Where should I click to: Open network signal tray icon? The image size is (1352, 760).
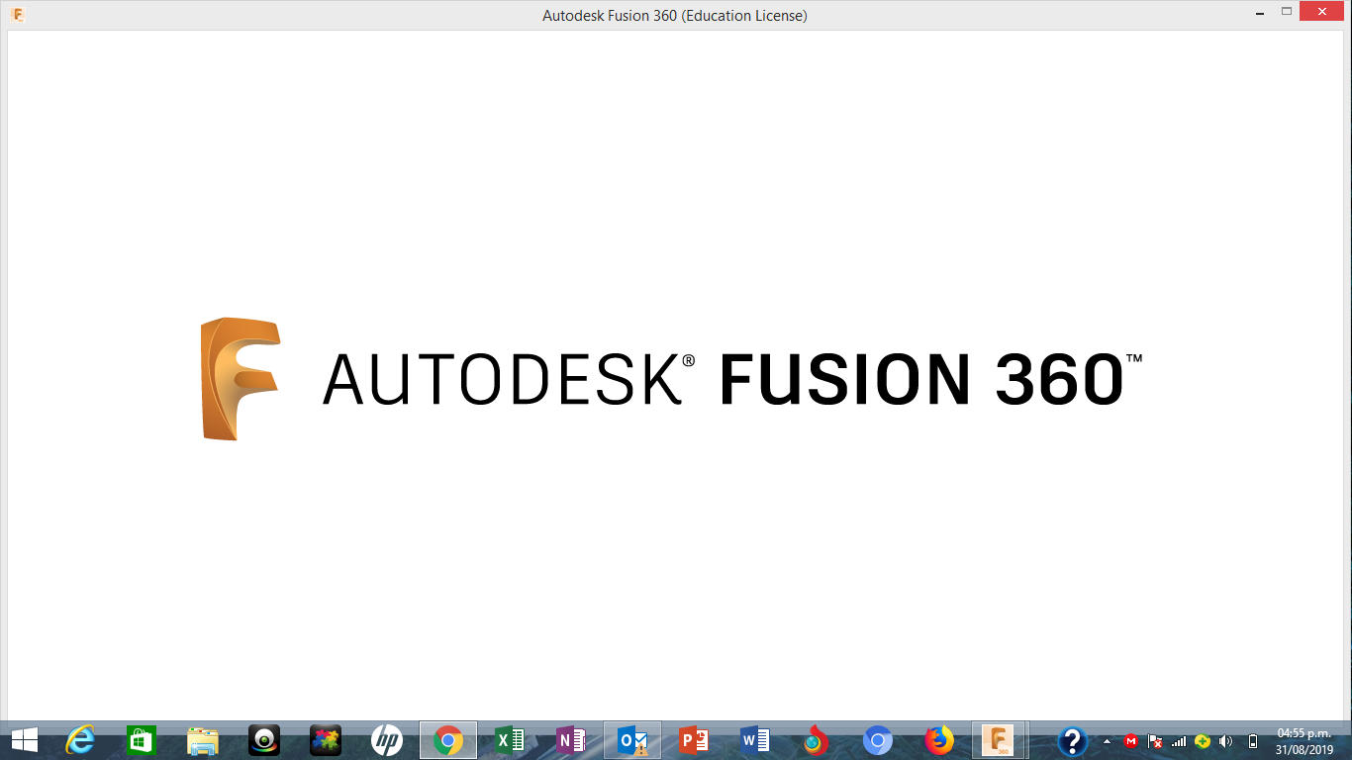tap(1179, 741)
